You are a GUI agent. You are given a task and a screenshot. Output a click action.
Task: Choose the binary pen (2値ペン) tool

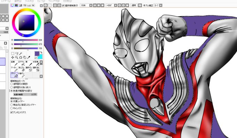click(22, 75)
